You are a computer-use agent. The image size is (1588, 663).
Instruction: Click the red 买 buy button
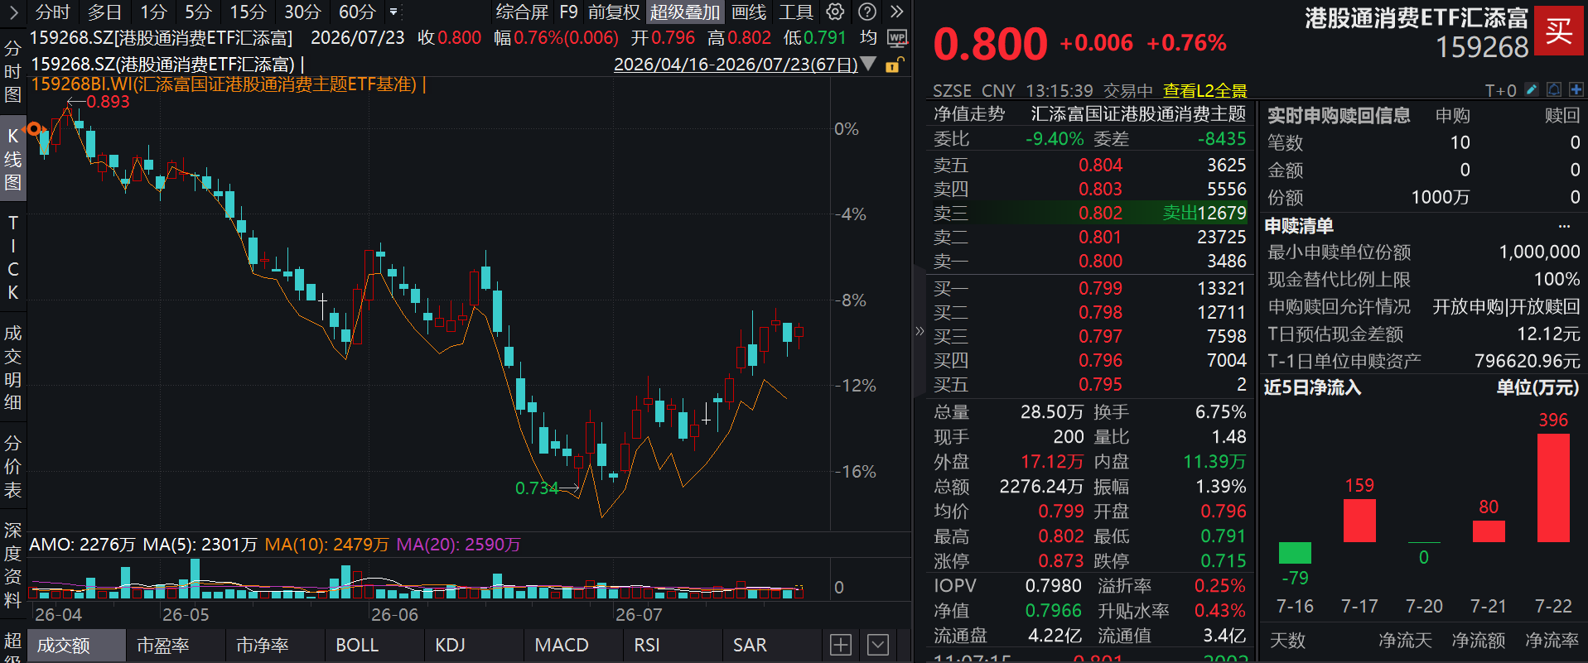(x=1559, y=31)
